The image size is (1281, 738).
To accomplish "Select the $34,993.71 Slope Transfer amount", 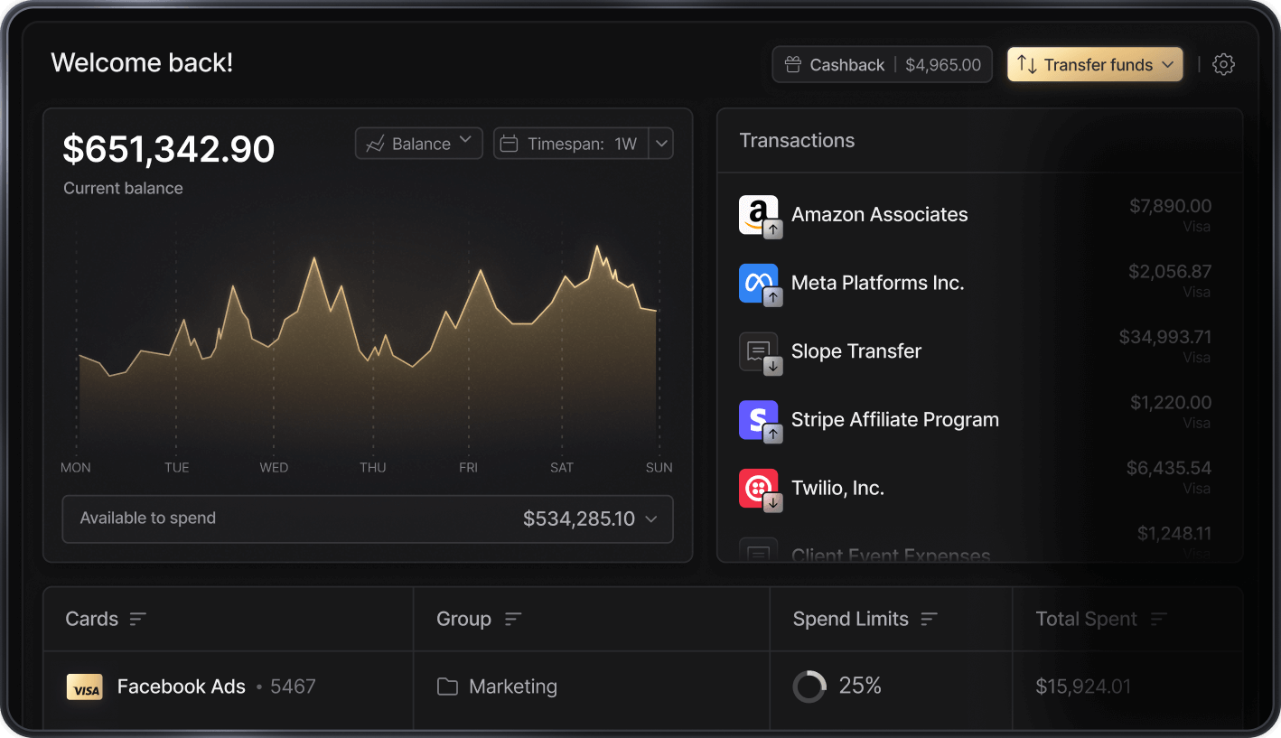I will (x=1164, y=338).
